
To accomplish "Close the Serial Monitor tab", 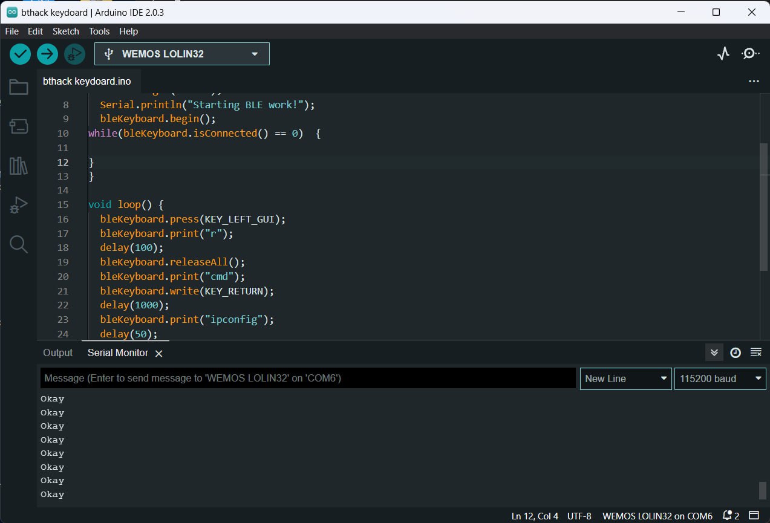I will point(158,353).
